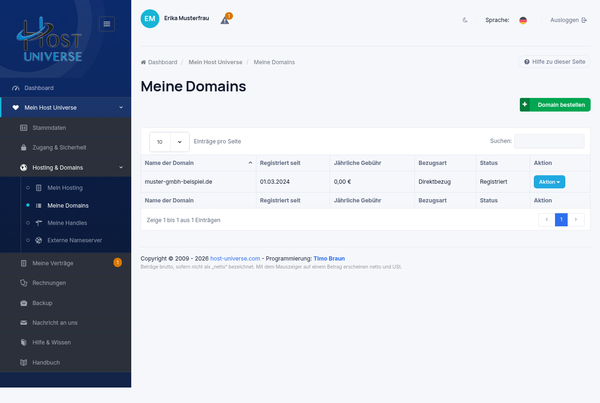Screen dimensions: 600x403
Task: Click the Stammdaten ID card icon
Action: [x=23, y=127]
